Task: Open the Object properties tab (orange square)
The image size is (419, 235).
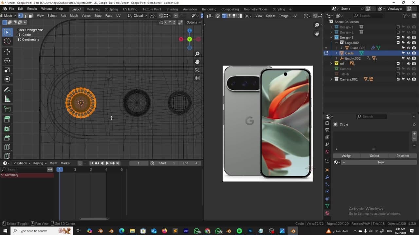Action: [327, 170]
